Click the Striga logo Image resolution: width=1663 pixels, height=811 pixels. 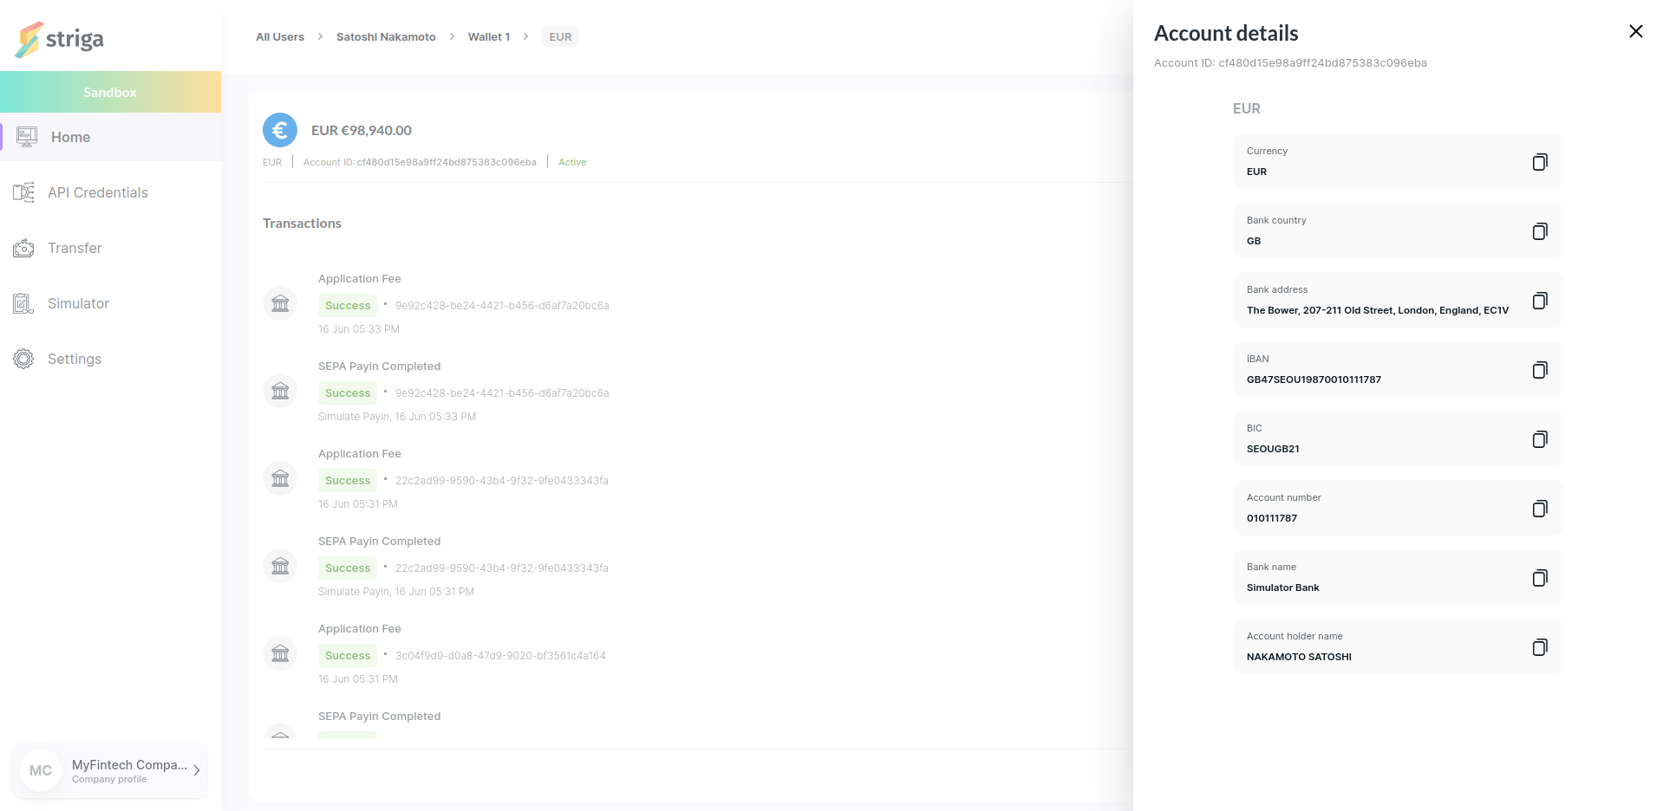(x=59, y=39)
